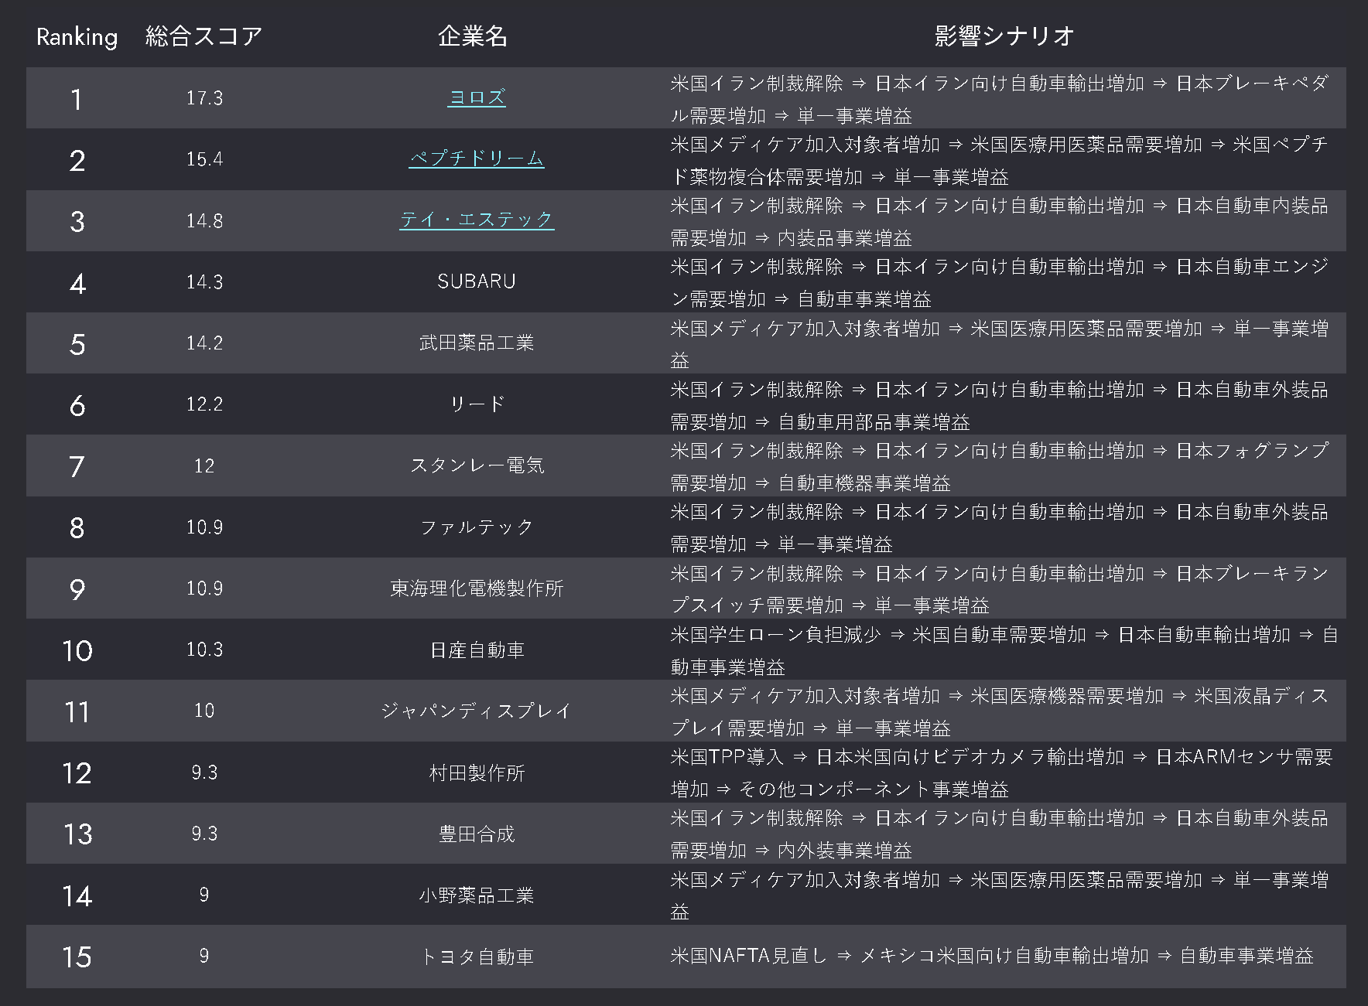Click ranking number 4
1368x1006 pixels.
click(77, 283)
